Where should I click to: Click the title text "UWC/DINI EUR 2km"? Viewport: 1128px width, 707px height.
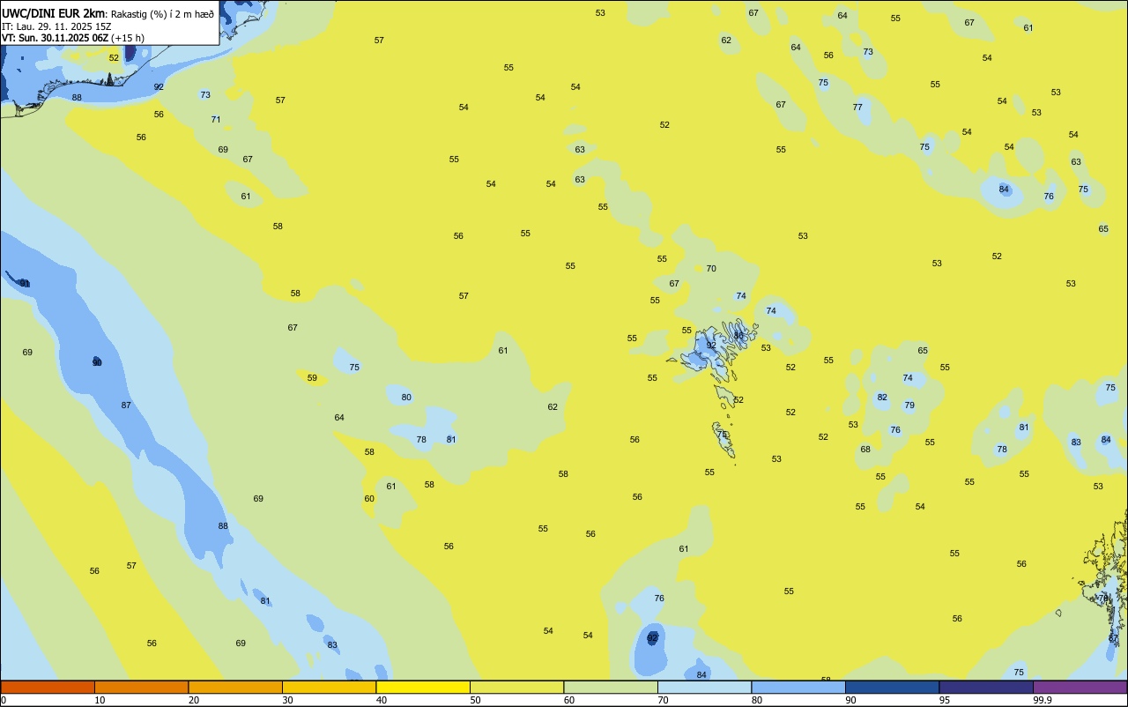click(x=53, y=14)
